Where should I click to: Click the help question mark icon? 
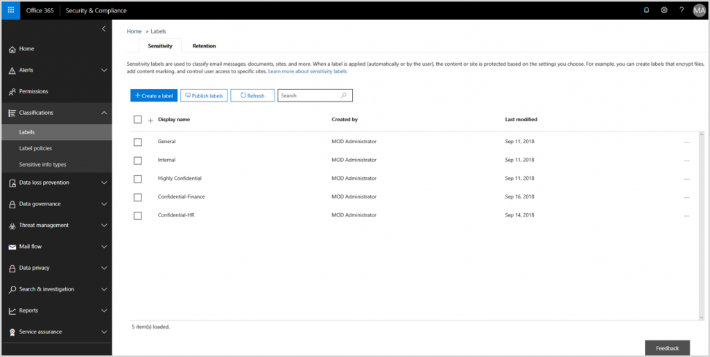pos(682,10)
